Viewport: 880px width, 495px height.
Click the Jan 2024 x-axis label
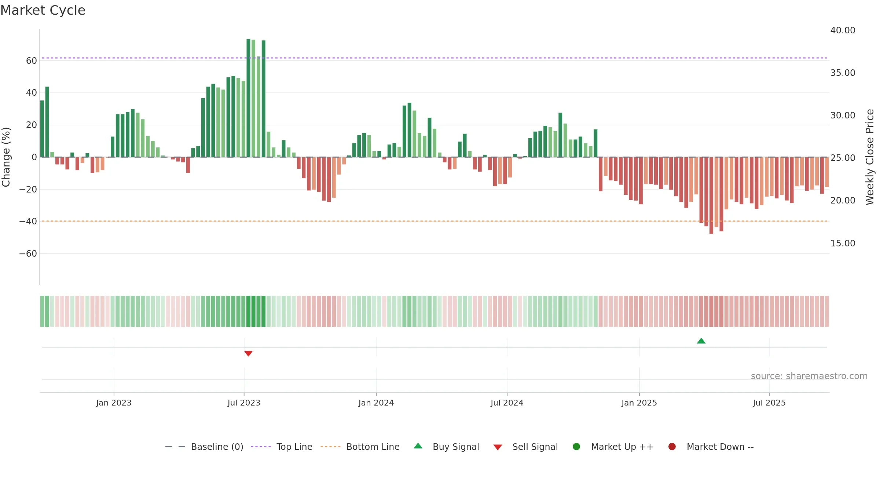(376, 403)
